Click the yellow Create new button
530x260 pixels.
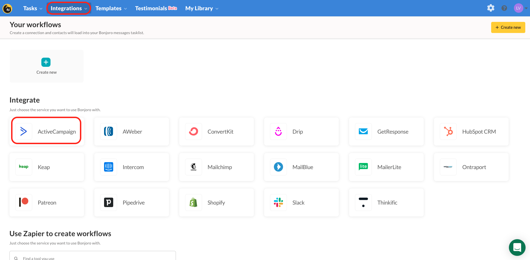[508, 27]
